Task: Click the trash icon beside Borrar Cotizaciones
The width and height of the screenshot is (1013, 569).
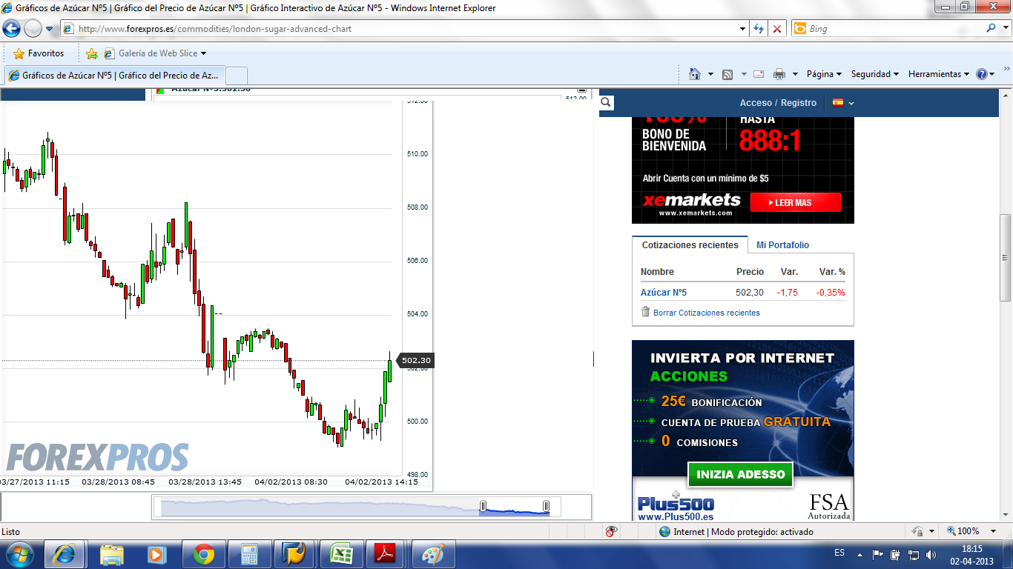Action: tap(645, 312)
